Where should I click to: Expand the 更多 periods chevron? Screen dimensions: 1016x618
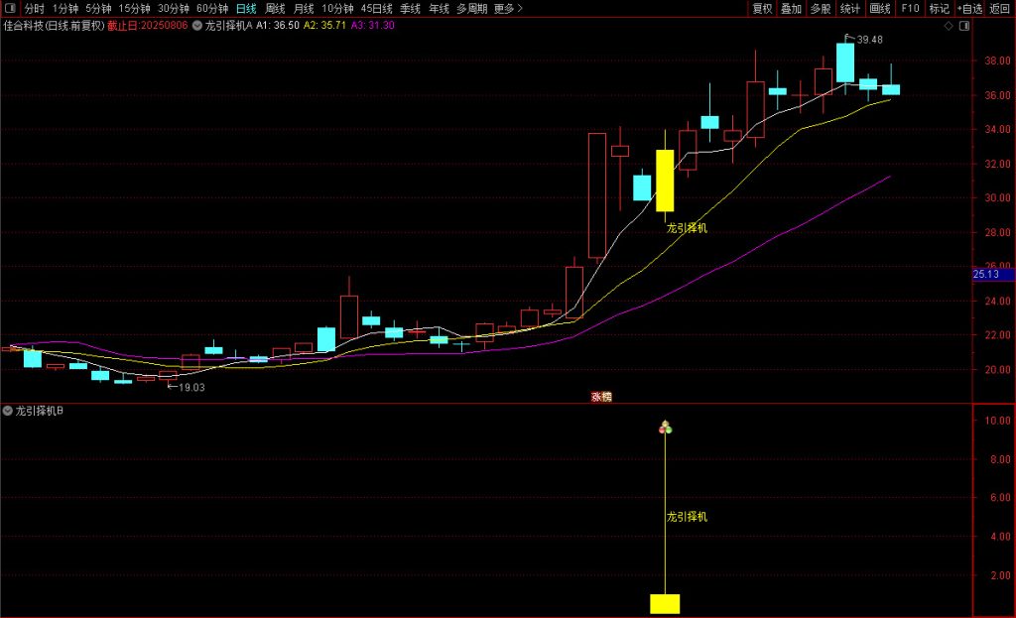pyautogui.click(x=521, y=9)
